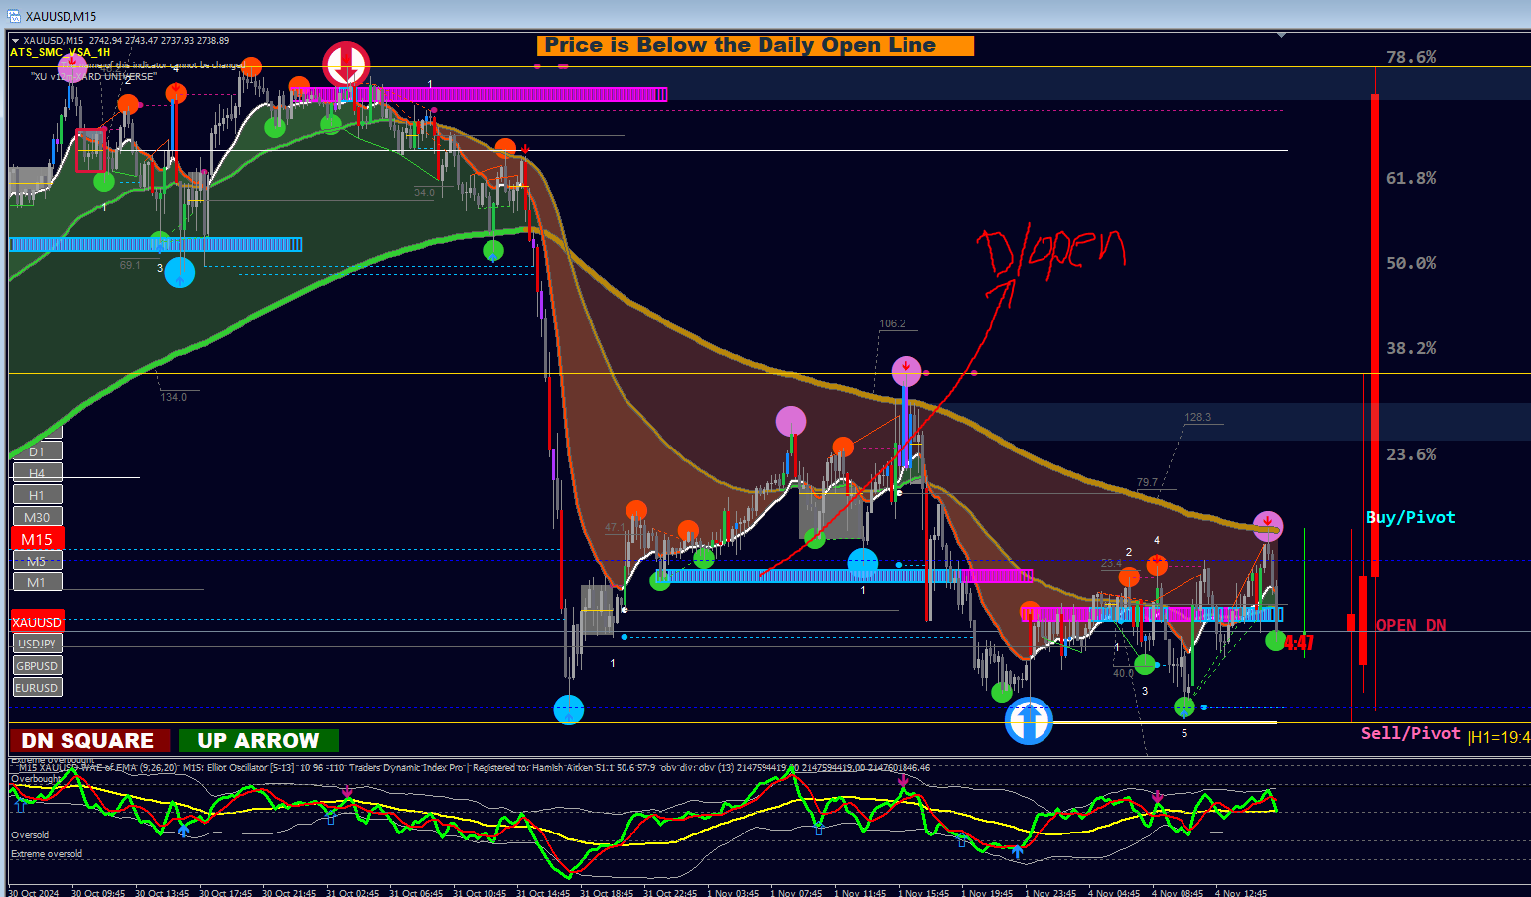This screenshot has height=897, width=1531.
Task: Click the pink arrow circle under 106.2 label
Action: [x=906, y=371]
